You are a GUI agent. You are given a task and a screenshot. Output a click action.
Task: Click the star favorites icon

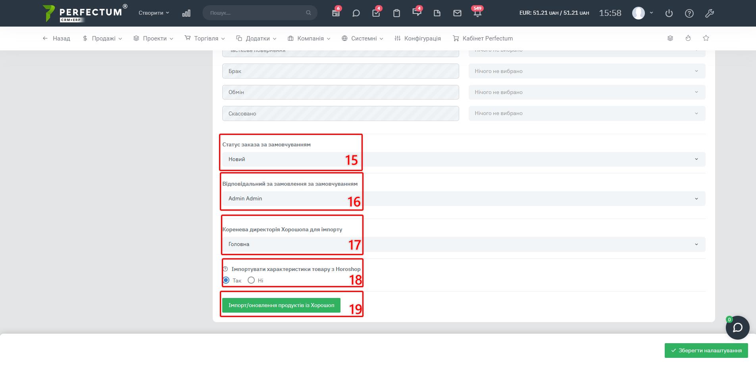click(x=706, y=38)
